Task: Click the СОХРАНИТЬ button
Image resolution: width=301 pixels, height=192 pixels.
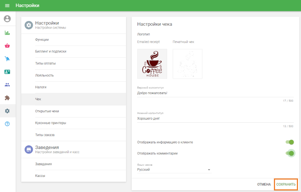Action: (x=286, y=184)
